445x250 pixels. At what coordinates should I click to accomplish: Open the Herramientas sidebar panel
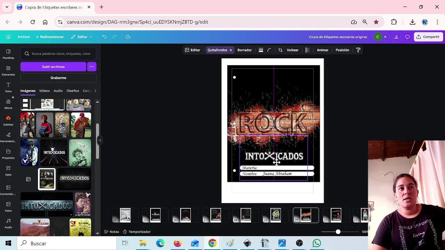pyautogui.click(x=8, y=137)
